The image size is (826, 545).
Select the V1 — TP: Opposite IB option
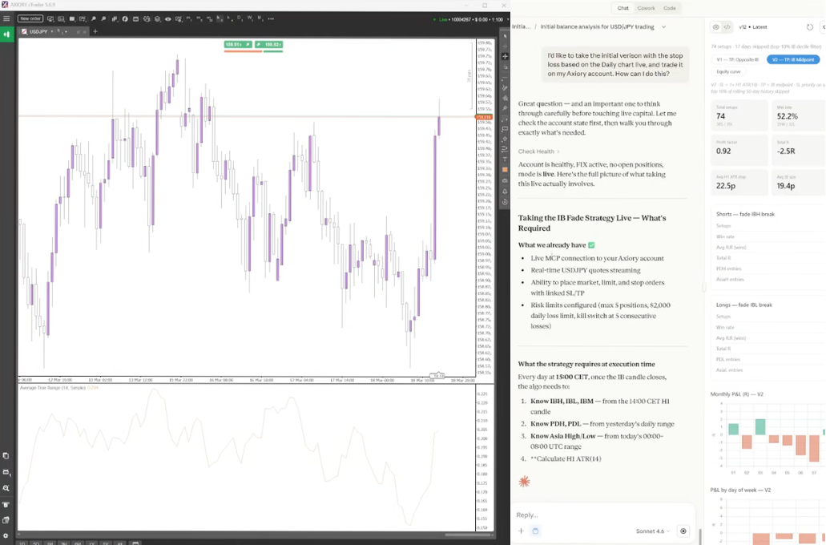click(737, 59)
